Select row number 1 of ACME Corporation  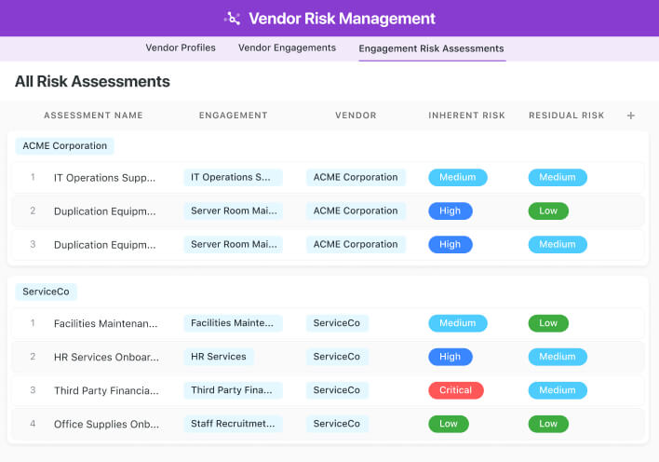tap(33, 177)
